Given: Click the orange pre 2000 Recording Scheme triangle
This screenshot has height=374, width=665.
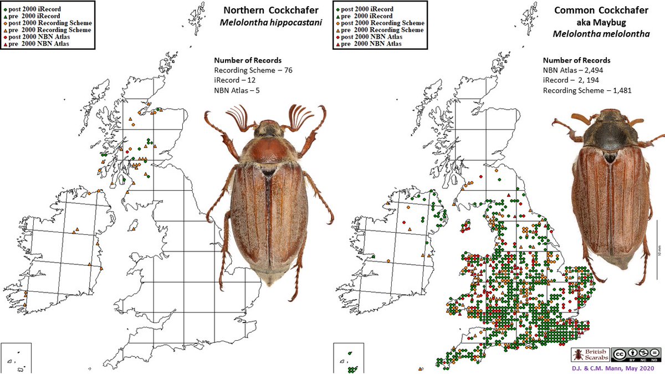Looking at the screenshot, I should pos(6,30).
